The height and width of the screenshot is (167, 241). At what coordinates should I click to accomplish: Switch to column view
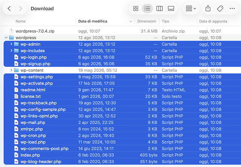point(159,8)
